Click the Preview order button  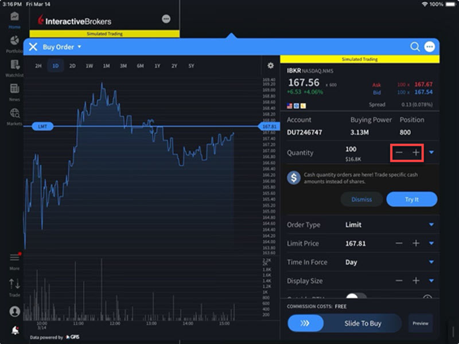click(421, 323)
